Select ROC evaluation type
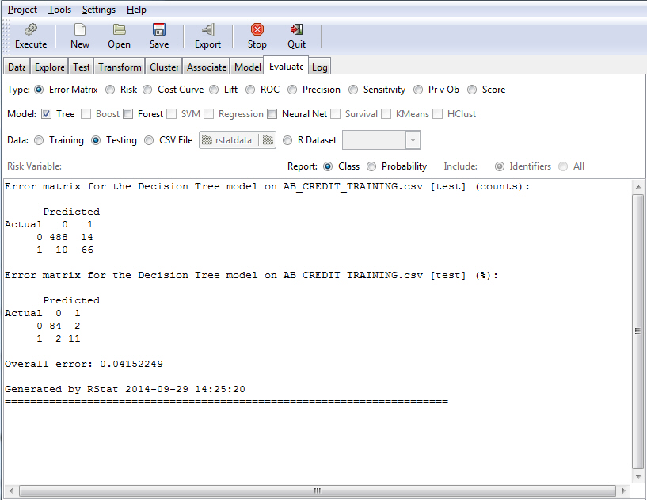 [250, 90]
